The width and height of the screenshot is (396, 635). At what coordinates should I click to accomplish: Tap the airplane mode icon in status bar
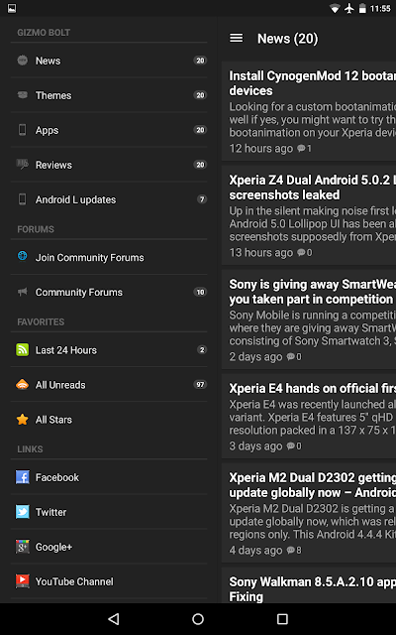[349, 8]
